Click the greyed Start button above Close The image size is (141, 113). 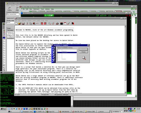click(x=83, y=49)
